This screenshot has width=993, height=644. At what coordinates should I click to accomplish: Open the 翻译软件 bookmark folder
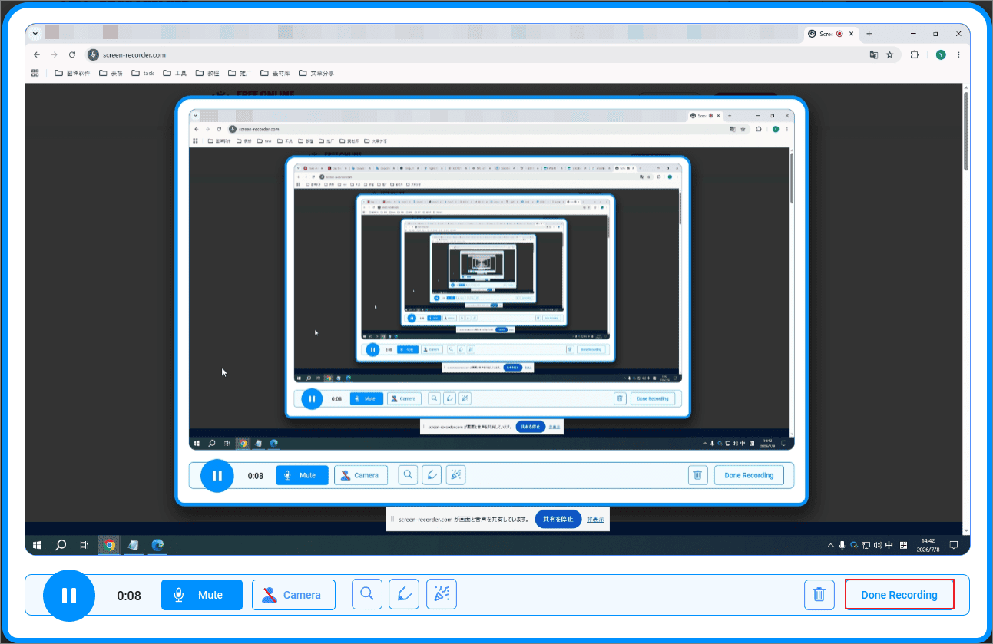72,73
